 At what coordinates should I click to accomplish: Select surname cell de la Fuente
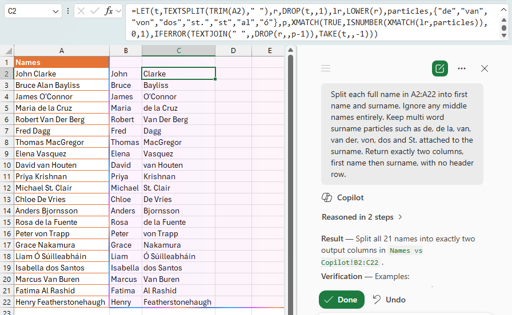(179, 222)
